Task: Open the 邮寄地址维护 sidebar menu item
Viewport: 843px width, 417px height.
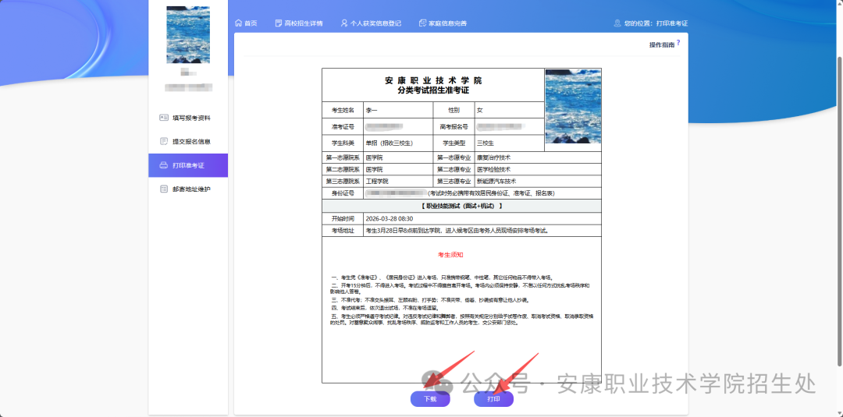Action: coord(190,189)
